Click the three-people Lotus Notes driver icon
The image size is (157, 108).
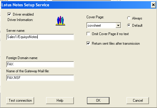click(x=60, y=21)
